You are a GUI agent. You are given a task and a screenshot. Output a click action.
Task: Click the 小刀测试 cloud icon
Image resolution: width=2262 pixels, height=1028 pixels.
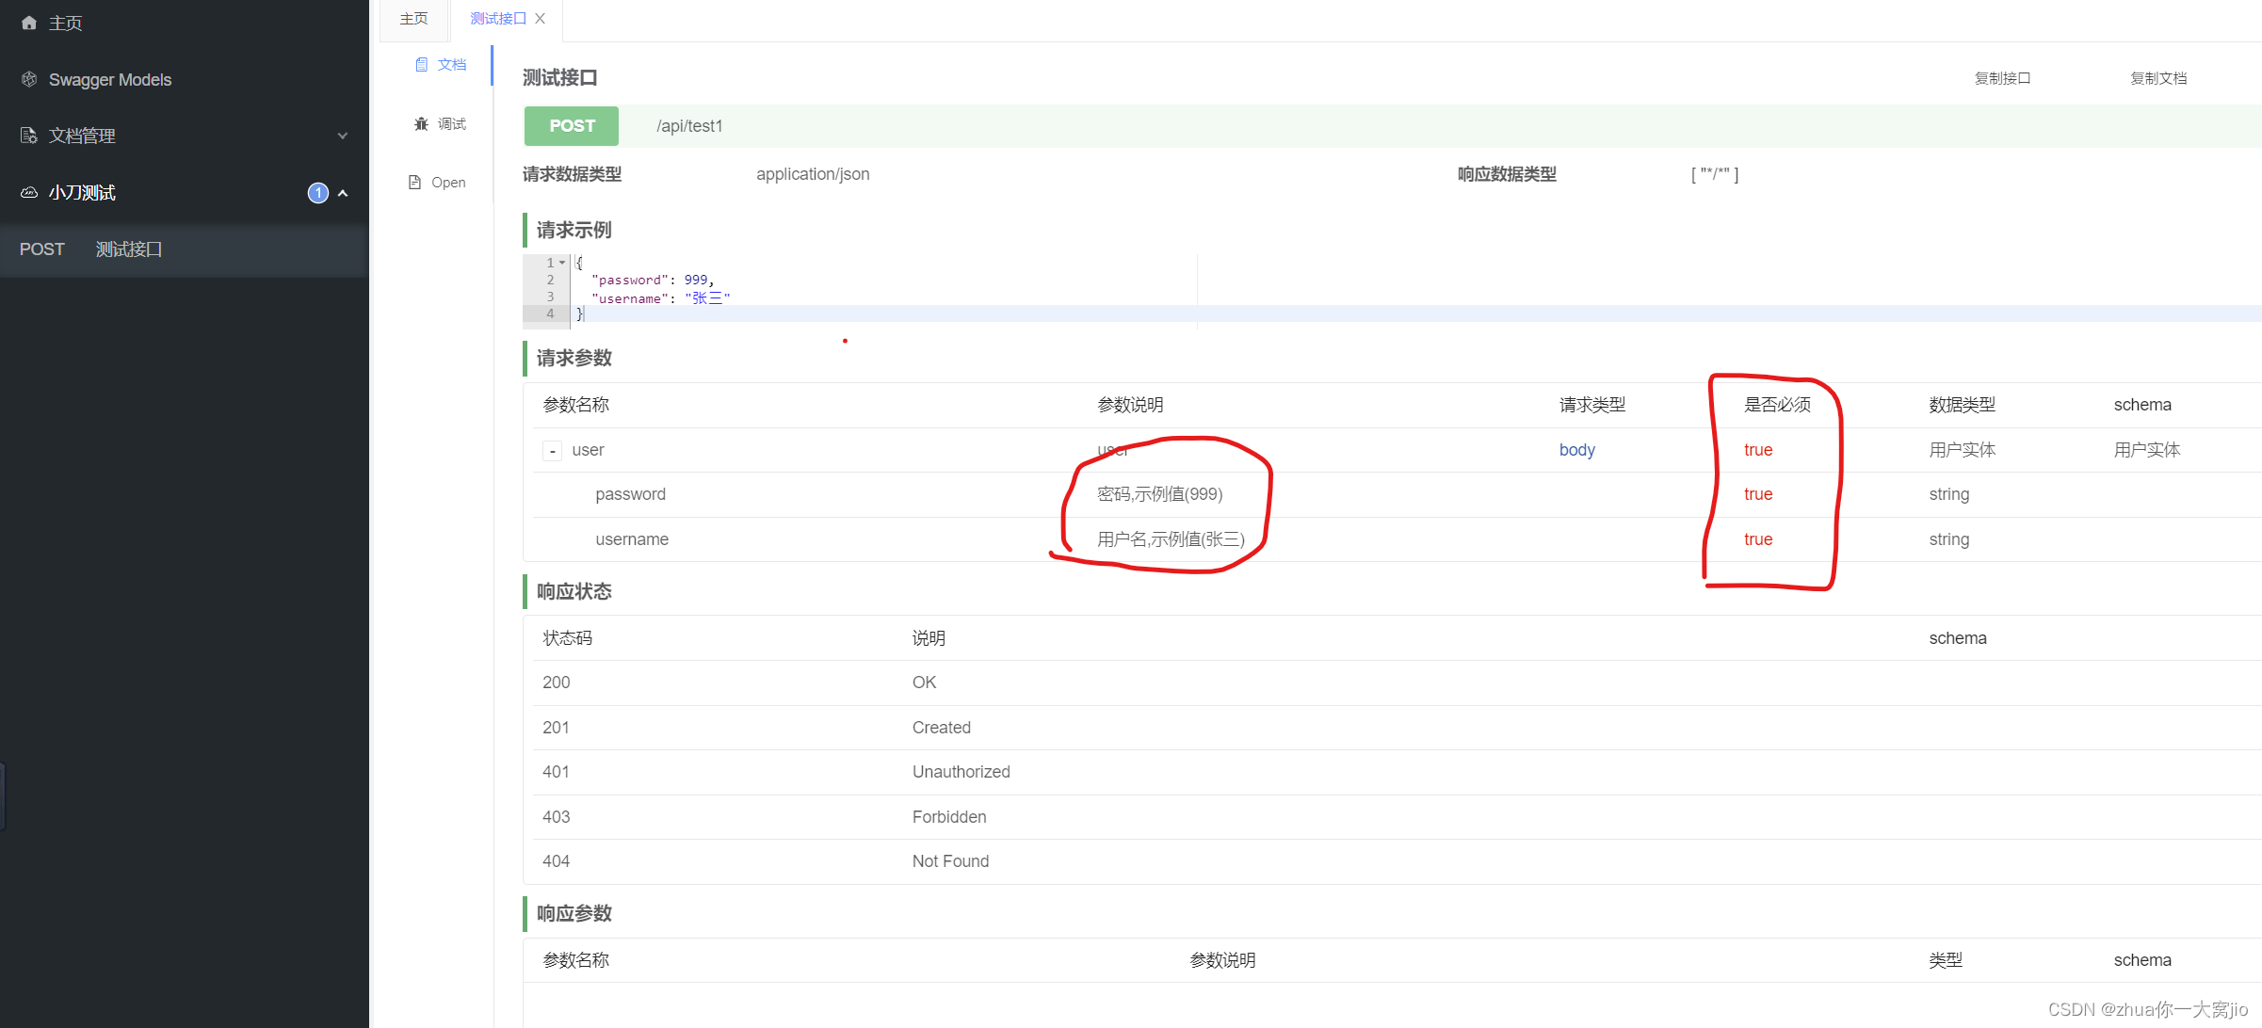point(28,192)
